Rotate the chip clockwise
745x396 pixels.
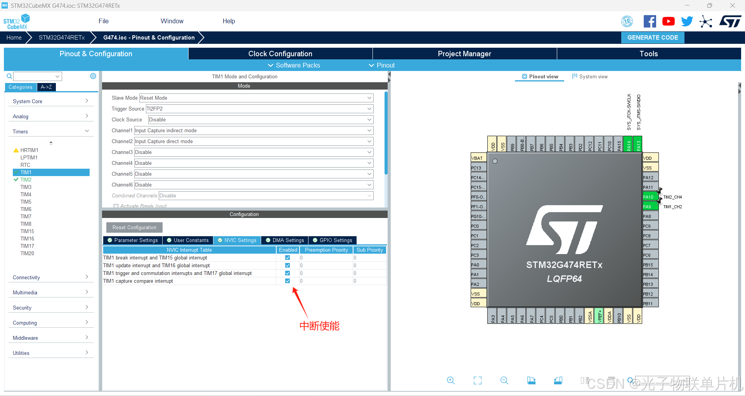click(531, 380)
